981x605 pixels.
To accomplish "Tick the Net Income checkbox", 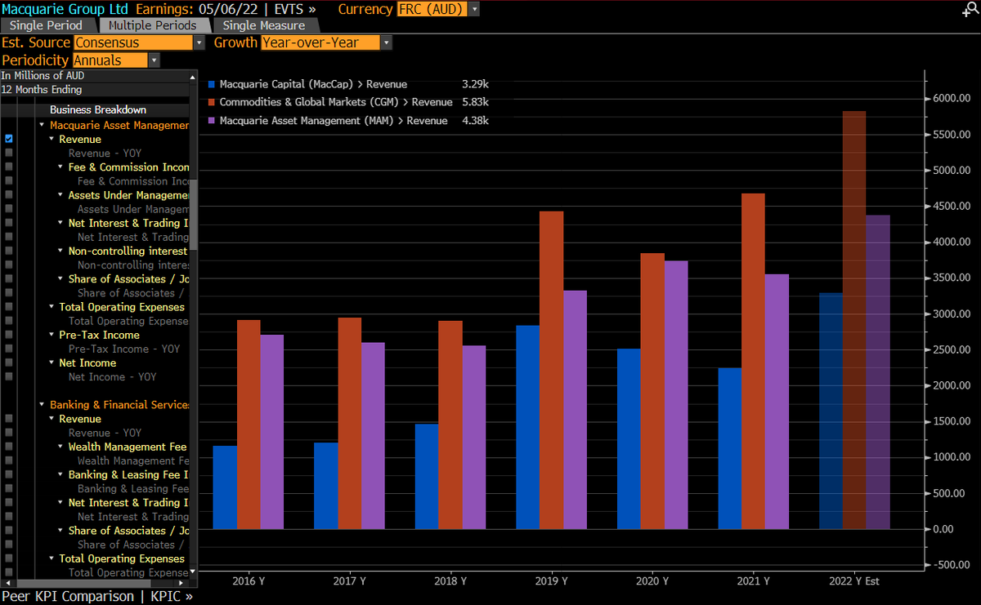I will [9, 363].
